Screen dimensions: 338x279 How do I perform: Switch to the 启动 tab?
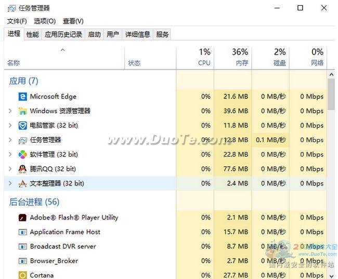[94, 34]
